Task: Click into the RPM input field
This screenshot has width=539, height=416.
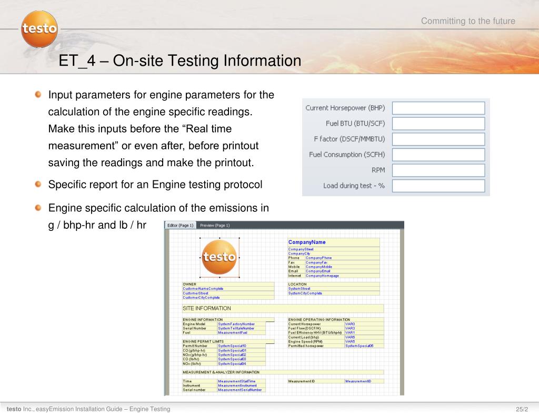Action: coord(438,170)
